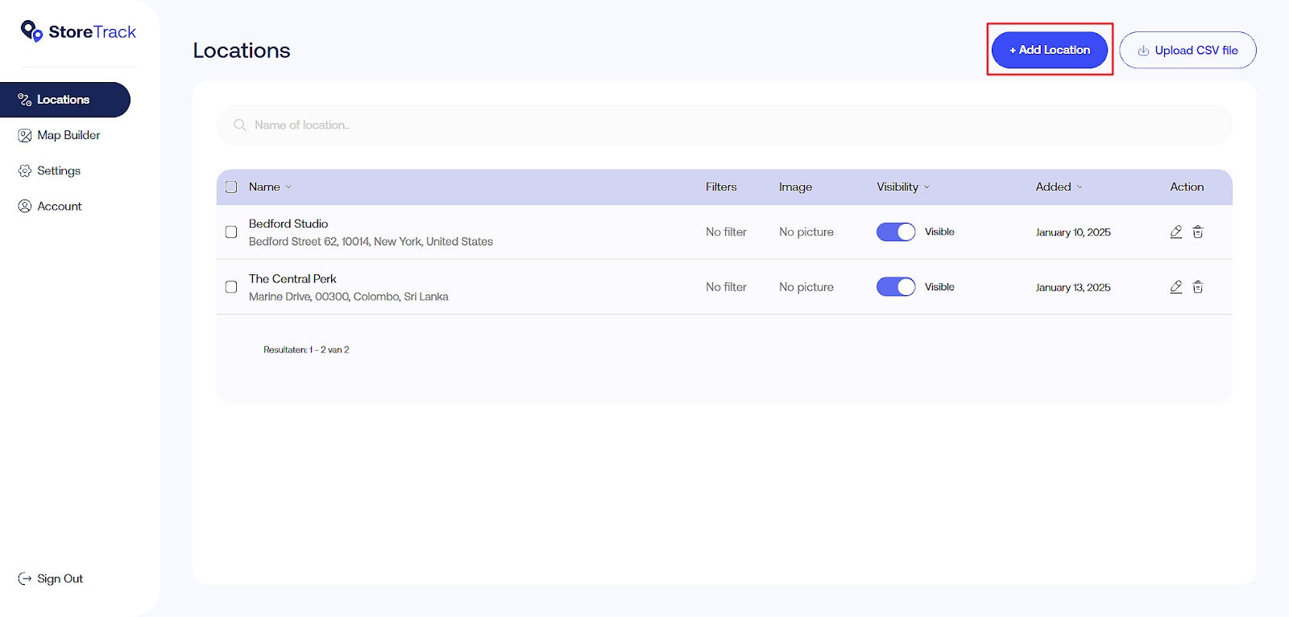Screen dimensions: 1289x617
Task: Toggle visibility switch for Bedford Studio
Action: [896, 232]
